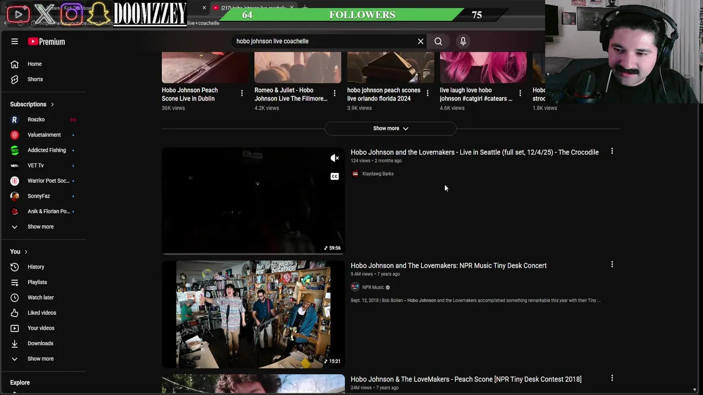This screenshot has height=395, width=703.
Task: Open options for Romeo & Juliet Fillmore short
Action: point(334,93)
